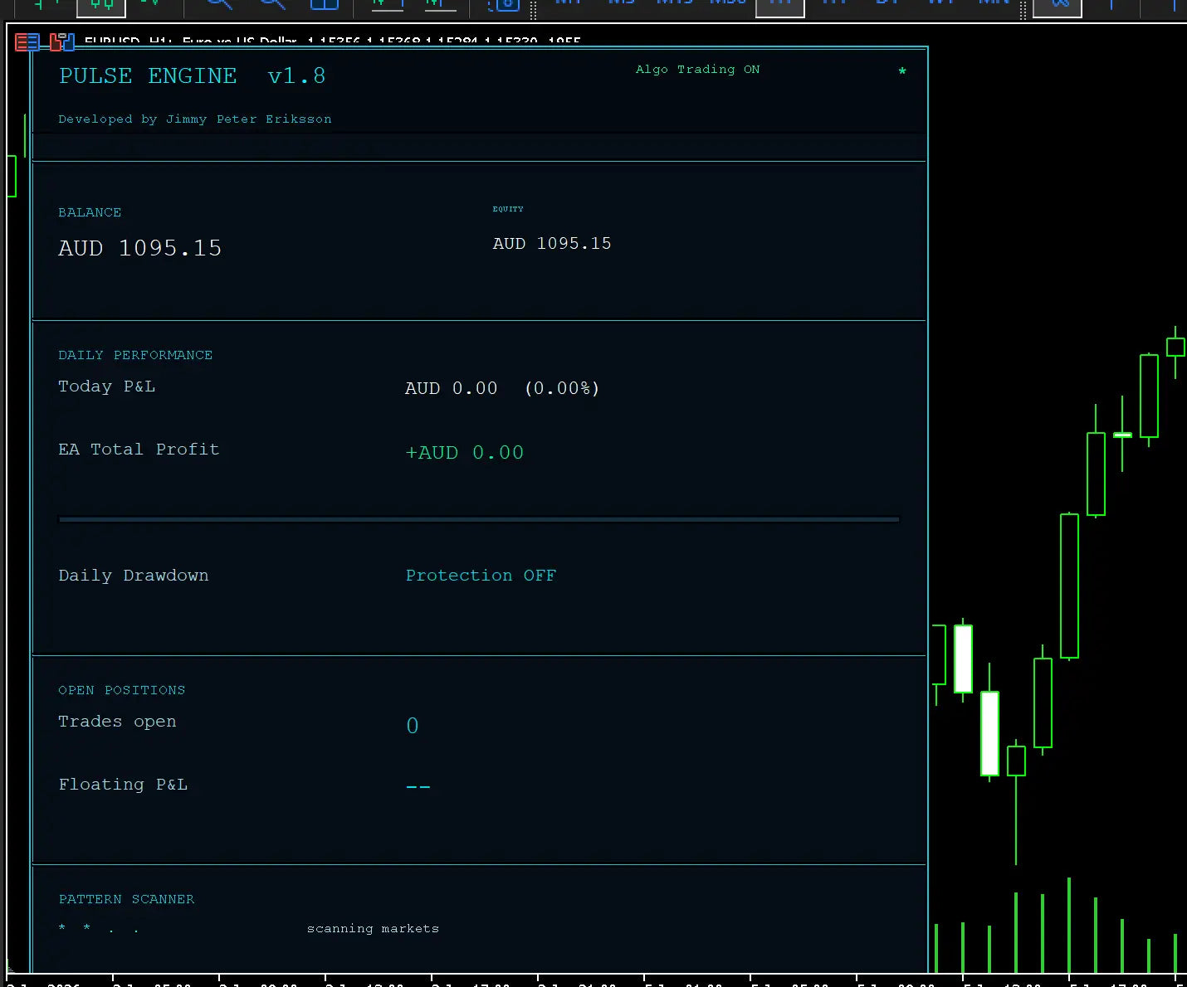
Task: Click "Developed by Jimmy Peter Eriksson" credit line
Action: coord(195,119)
